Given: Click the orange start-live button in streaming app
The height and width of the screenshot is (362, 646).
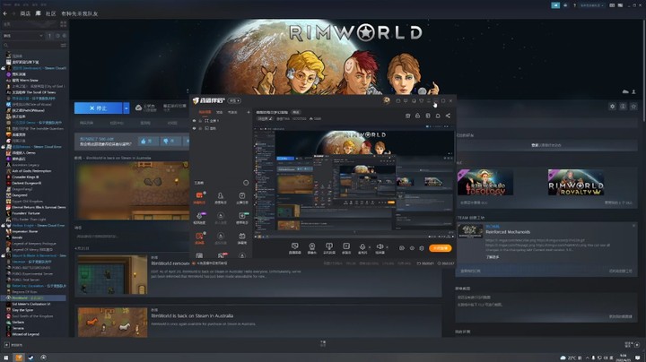Looking at the screenshot, I should (441, 248).
